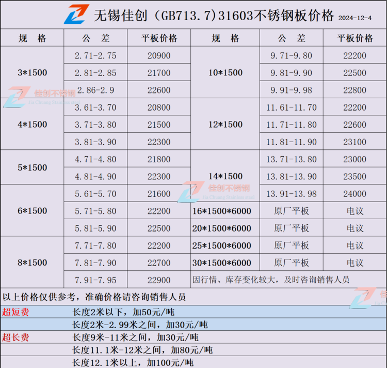Image resolution: width=387 pixels, height=368 pixels.
Task: Click row 长度9米-11米之间，加30元/吨
Action: [193, 337]
